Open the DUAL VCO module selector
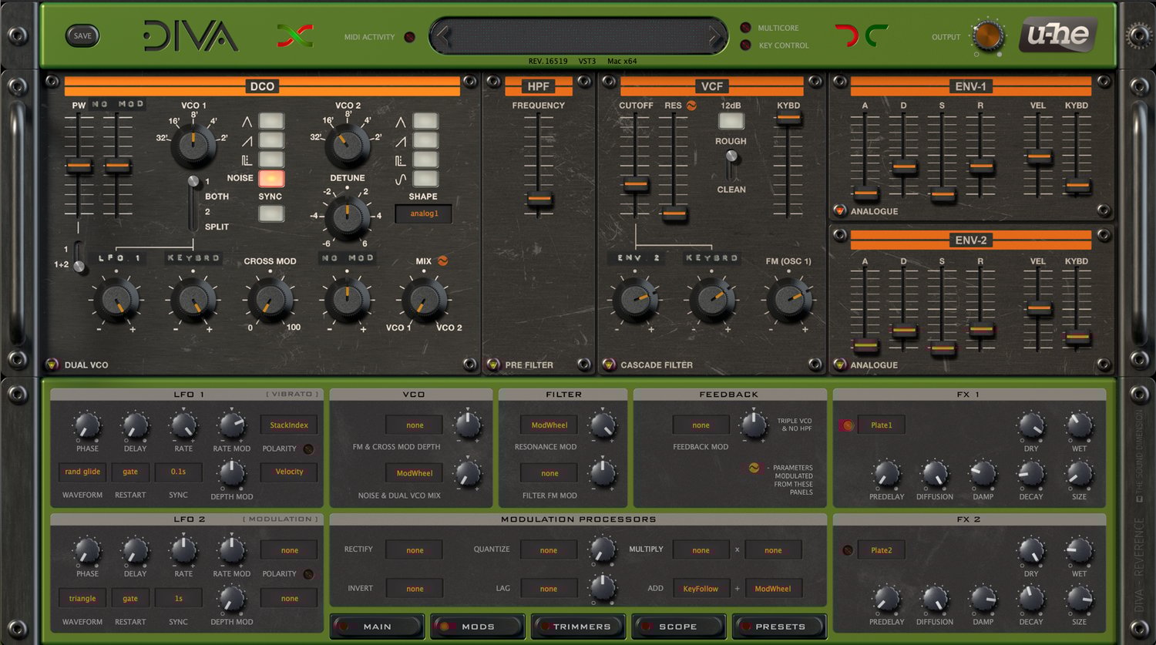The width and height of the screenshot is (1156, 645). 52,364
